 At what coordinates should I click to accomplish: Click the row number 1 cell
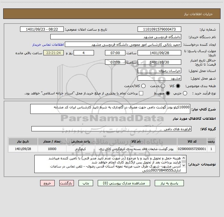[211, 149]
